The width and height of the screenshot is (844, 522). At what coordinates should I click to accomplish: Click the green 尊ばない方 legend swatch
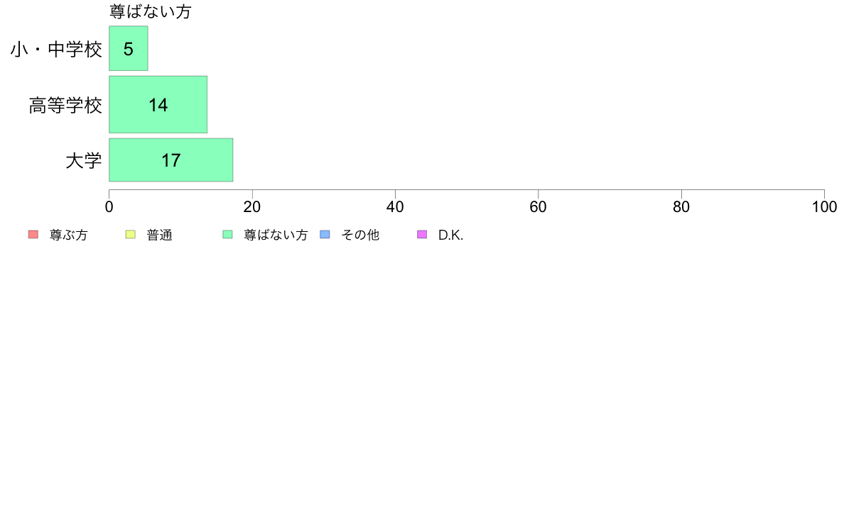tap(227, 234)
